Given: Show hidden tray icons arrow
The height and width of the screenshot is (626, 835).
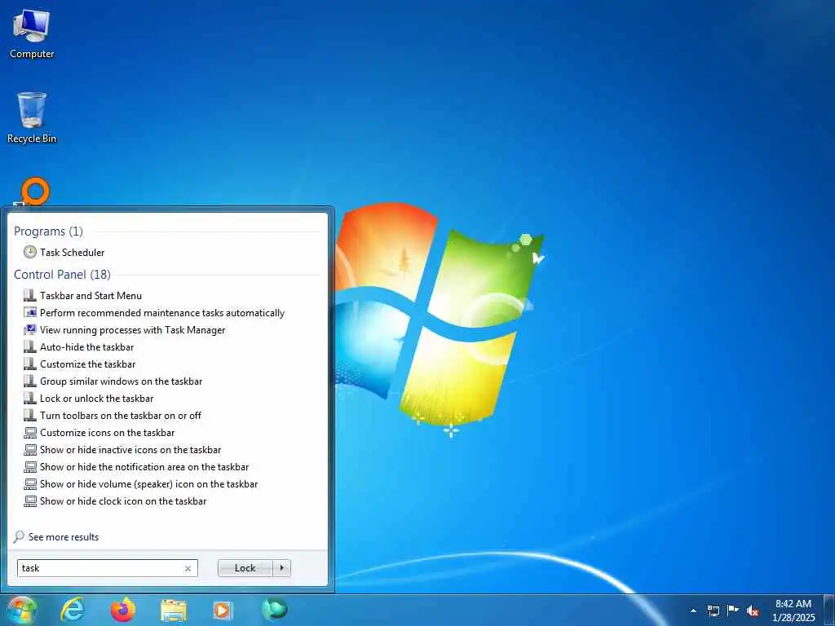Looking at the screenshot, I should point(693,611).
